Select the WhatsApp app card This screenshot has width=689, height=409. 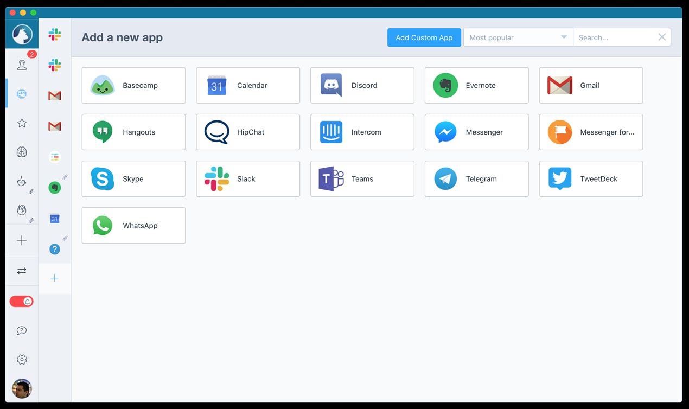133,225
